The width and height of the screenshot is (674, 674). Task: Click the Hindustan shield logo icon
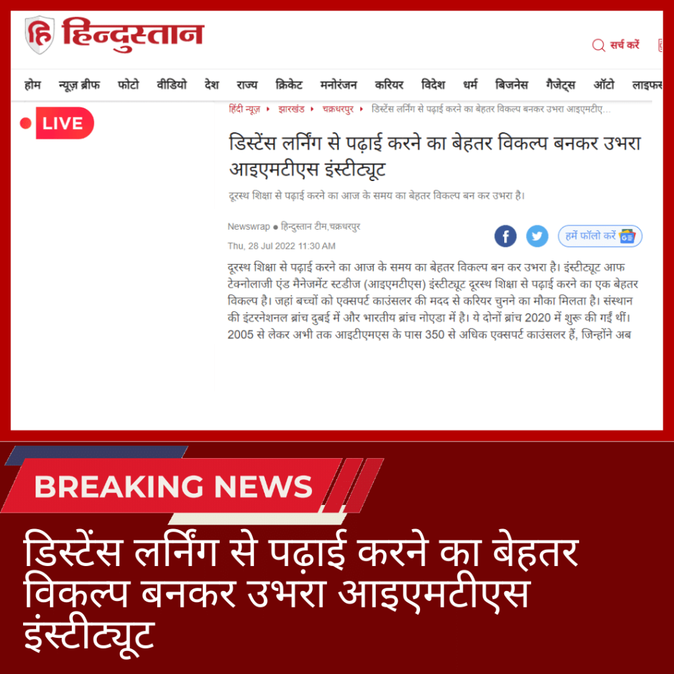(39, 35)
